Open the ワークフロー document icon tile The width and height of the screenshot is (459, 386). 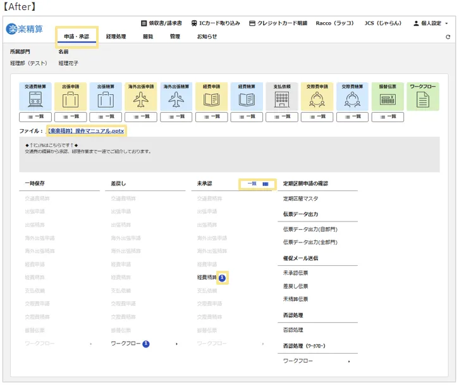click(422, 97)
